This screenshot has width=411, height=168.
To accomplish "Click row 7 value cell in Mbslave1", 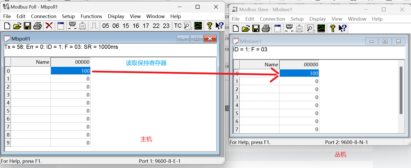I will [299, 129].
